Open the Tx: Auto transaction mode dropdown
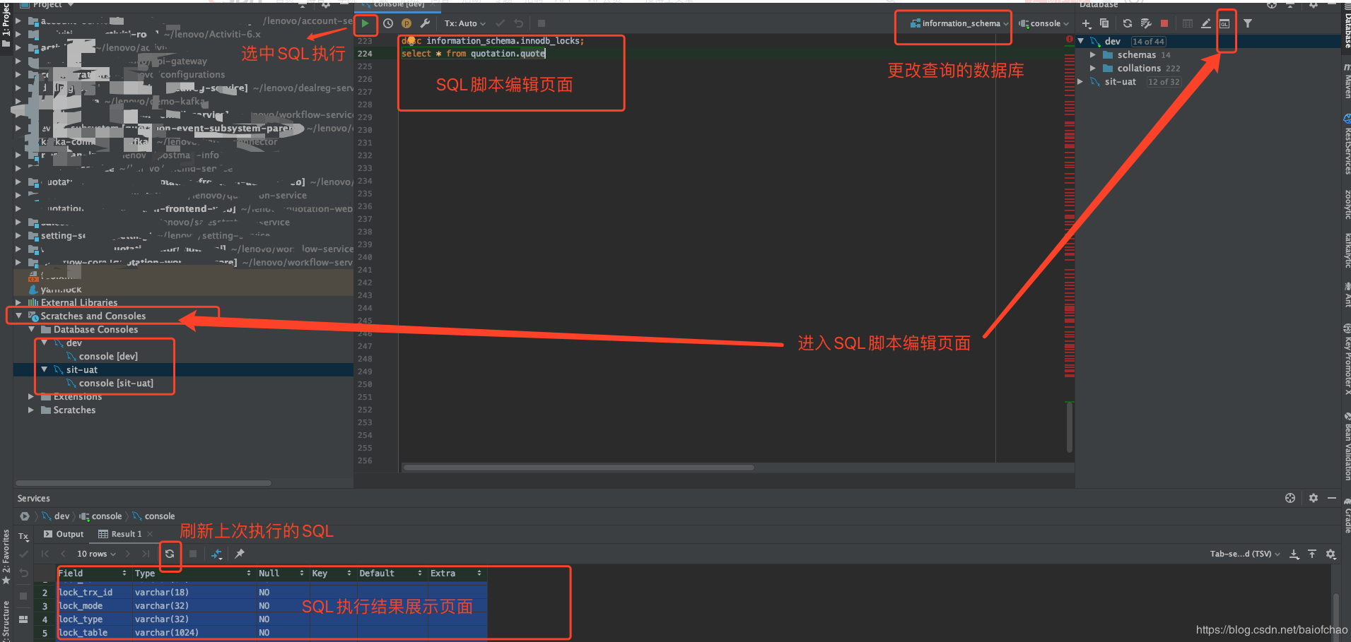This screenshot has width=1351, height=642. click(464, 23)
